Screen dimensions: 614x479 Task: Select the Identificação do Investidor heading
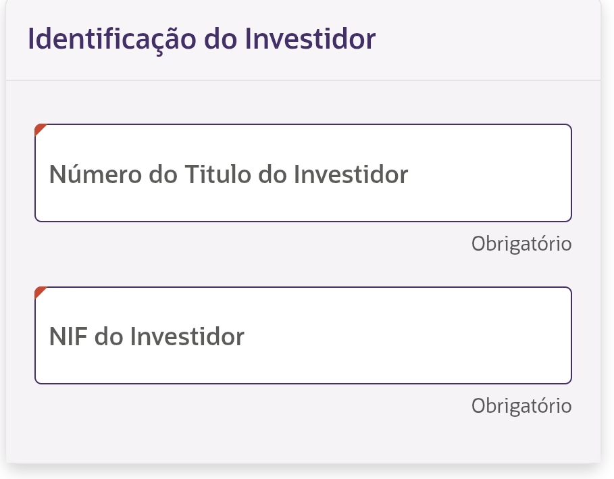click(x=201, y=39)
